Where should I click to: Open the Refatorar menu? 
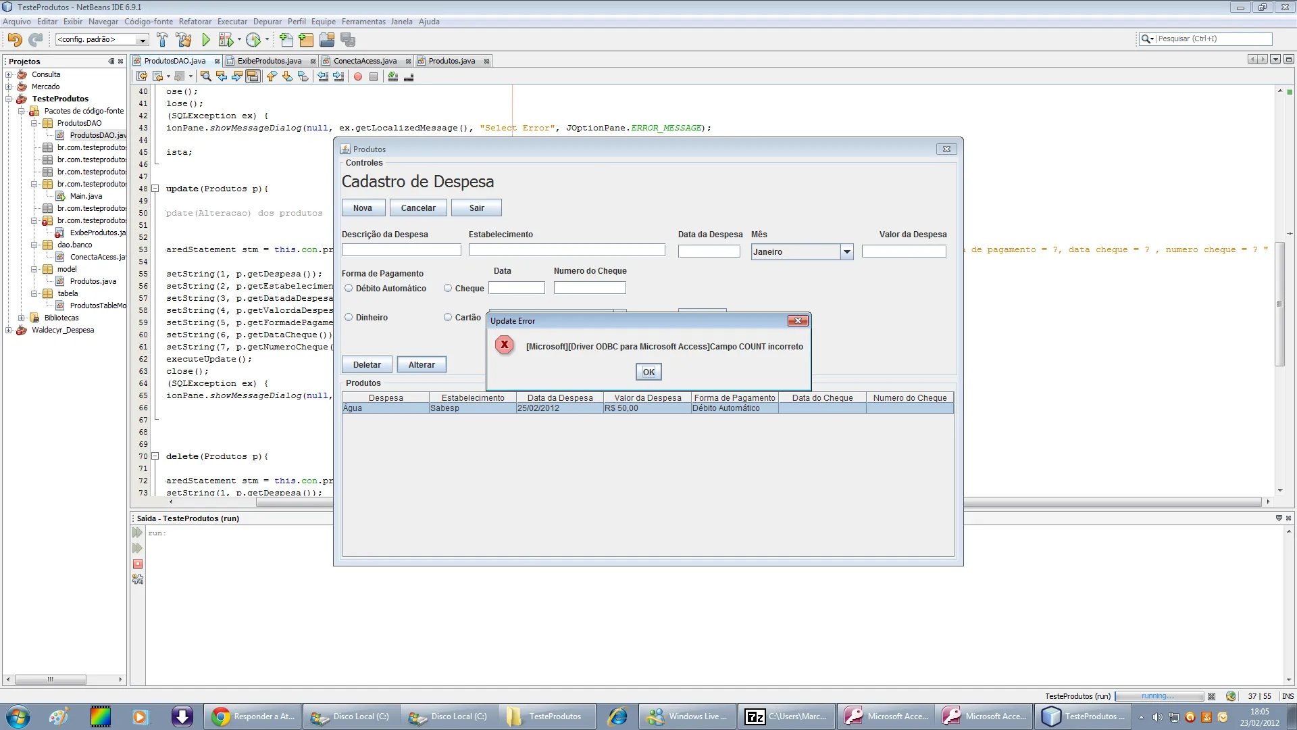[195, 22]
